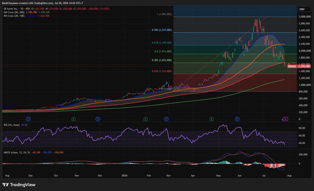Open the late-April earnings E marker
This screenshot has width=314, height=191.
click(211, 119)
